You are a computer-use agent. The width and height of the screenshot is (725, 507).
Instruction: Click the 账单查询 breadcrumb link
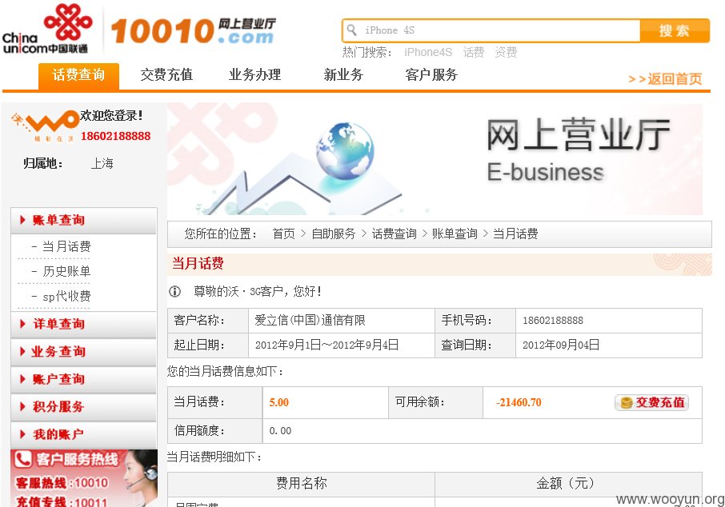(455, 234)
